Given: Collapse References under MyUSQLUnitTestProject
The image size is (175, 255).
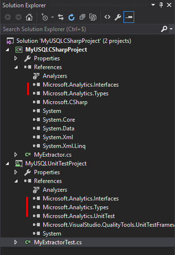Looking at the screenshot, I should coord(16,181).
